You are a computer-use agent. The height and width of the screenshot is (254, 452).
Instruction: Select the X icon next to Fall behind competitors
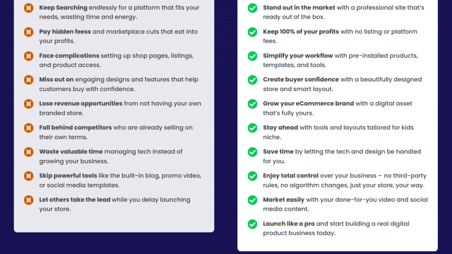pyautogui.click(x=28, y=128)
